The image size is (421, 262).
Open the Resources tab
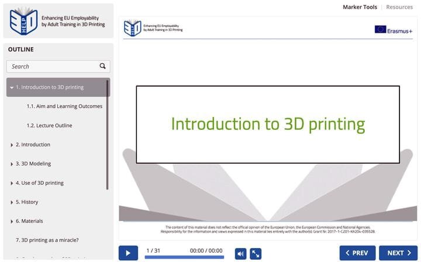399,7
